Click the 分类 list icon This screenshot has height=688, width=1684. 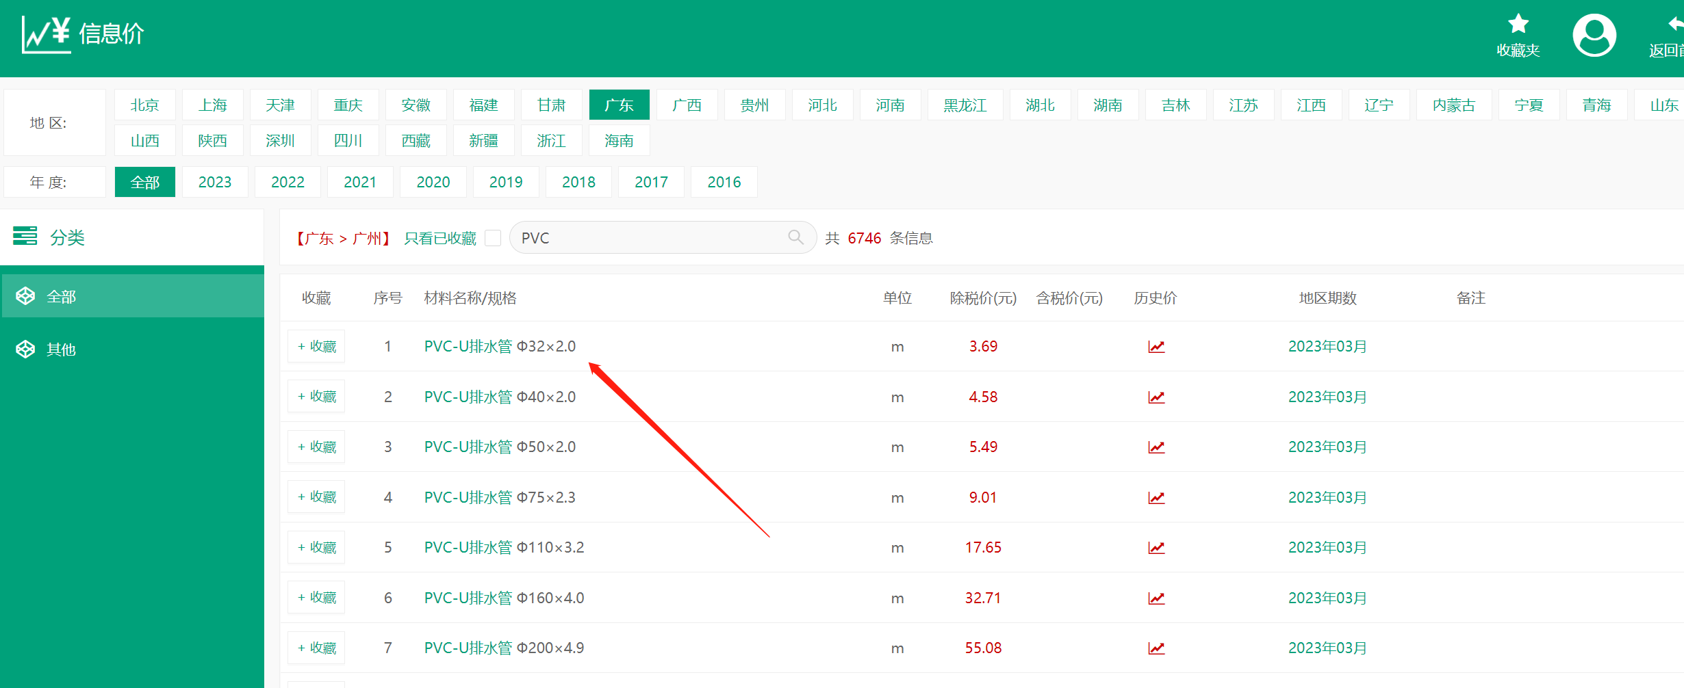[x=25, y=236]
